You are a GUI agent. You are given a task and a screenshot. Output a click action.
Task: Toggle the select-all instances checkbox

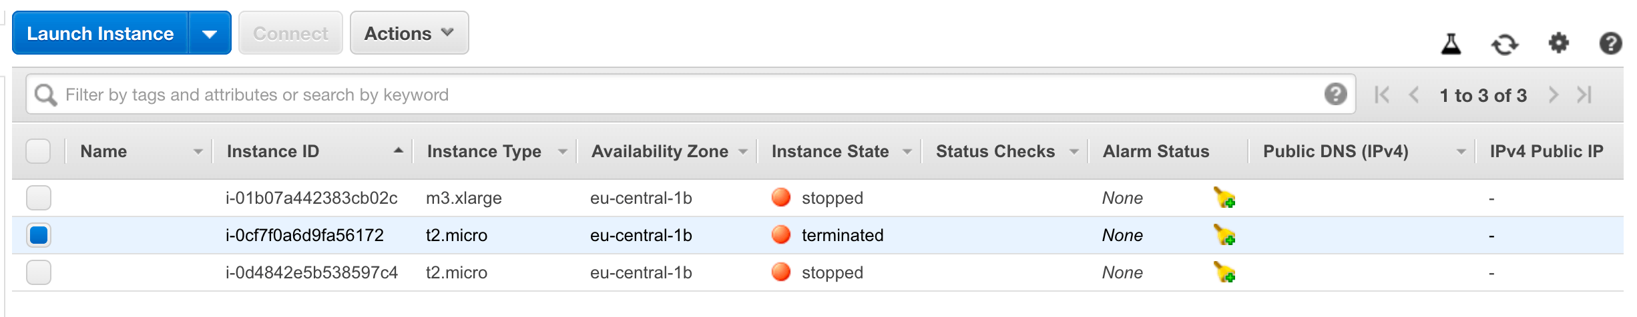(38, 151)
